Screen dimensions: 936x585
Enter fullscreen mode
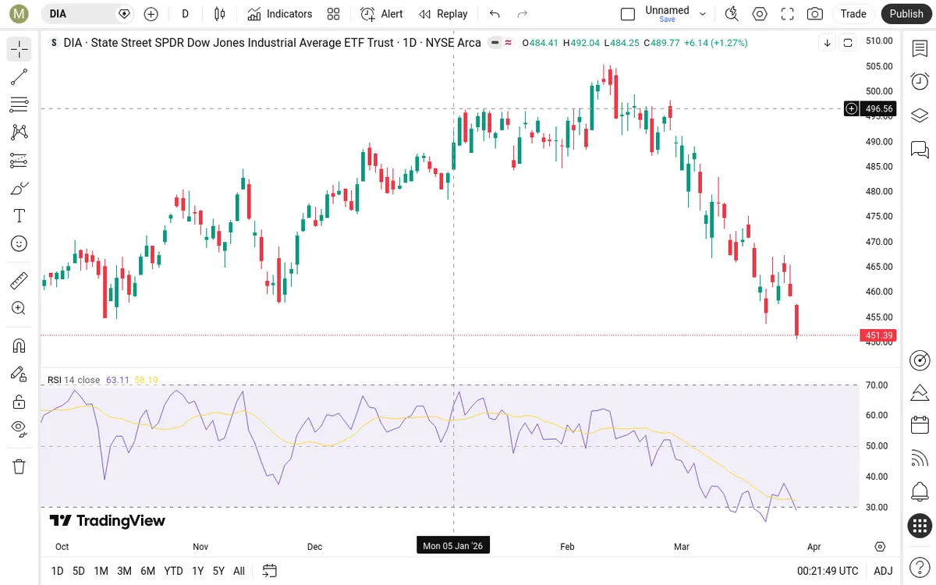[788, 13]
